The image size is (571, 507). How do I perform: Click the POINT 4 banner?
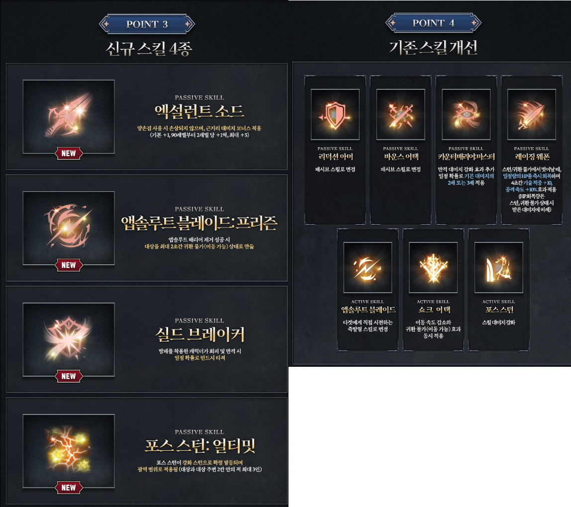pyautogui.click(x=433, y=23)
